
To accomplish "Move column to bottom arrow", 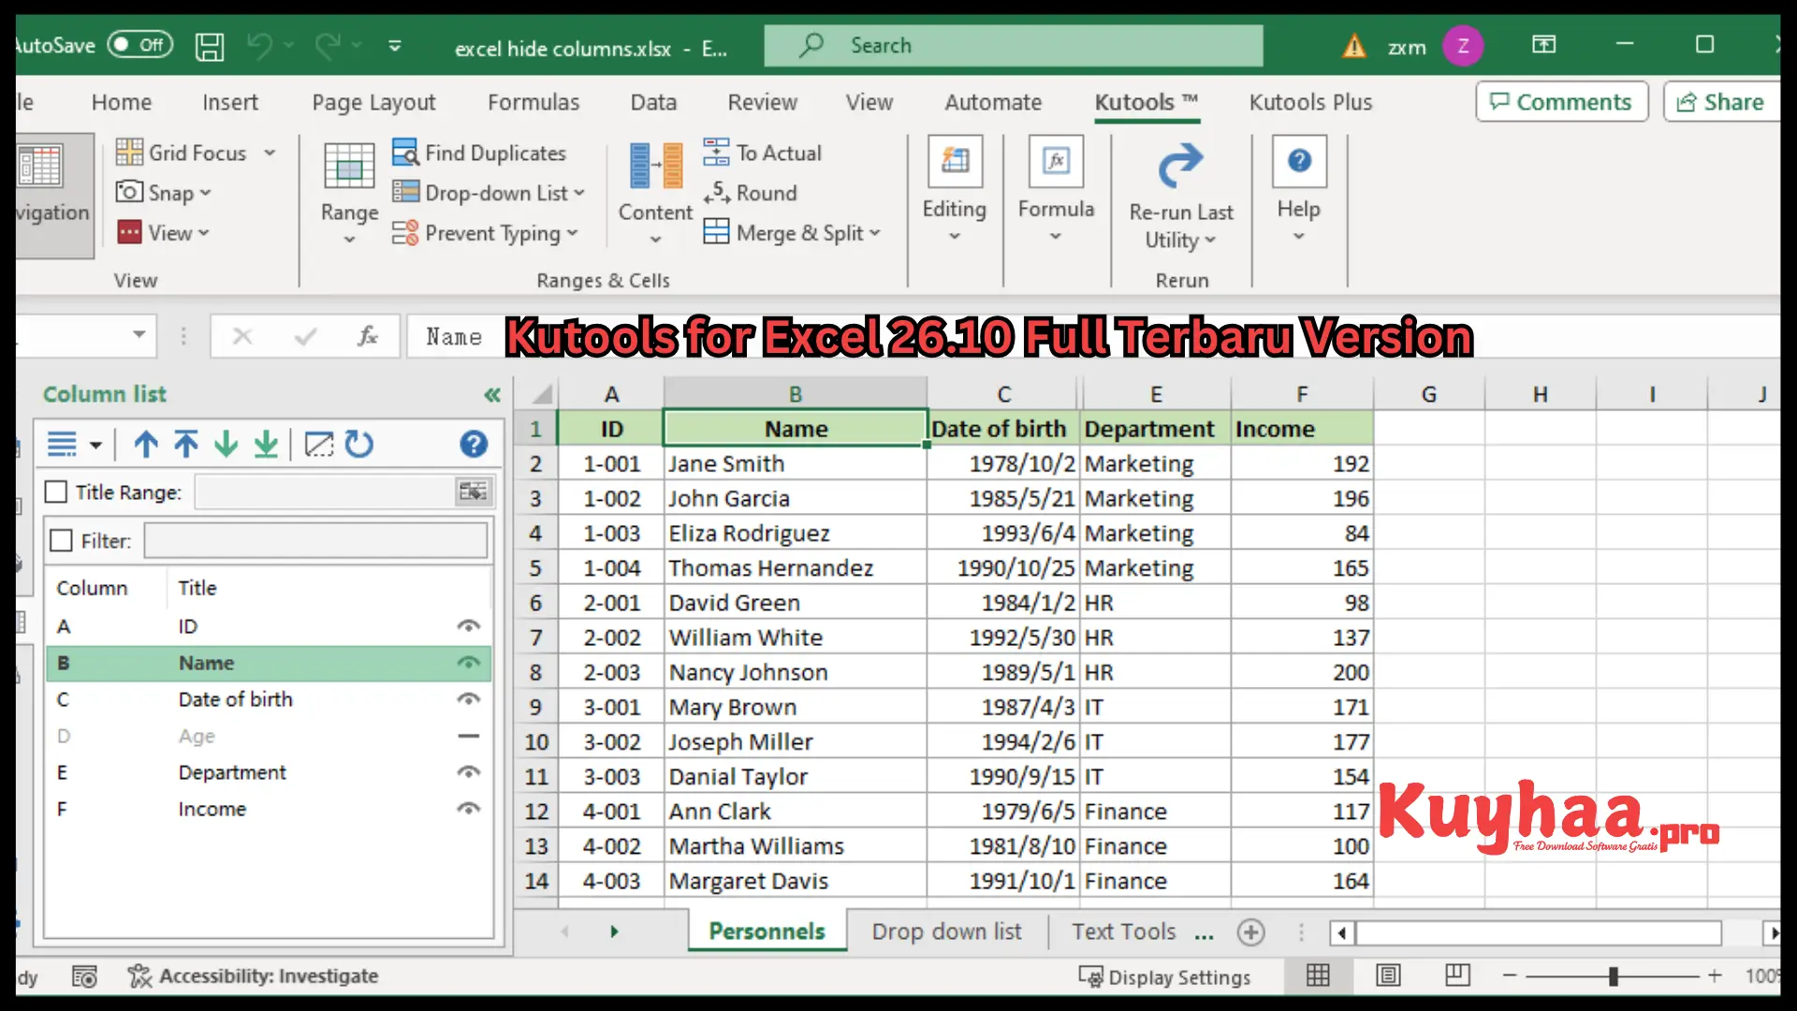I will 266,444.
